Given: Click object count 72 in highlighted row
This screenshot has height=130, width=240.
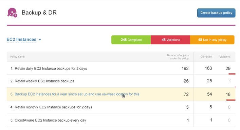Looking at the screenshot, I should [x=186, y=95].
